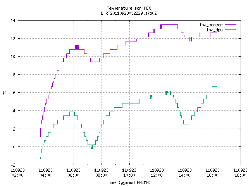Viewport: 248px width, 186px height.
Task: Click the y-axis tick label 2
Action: 14,129
